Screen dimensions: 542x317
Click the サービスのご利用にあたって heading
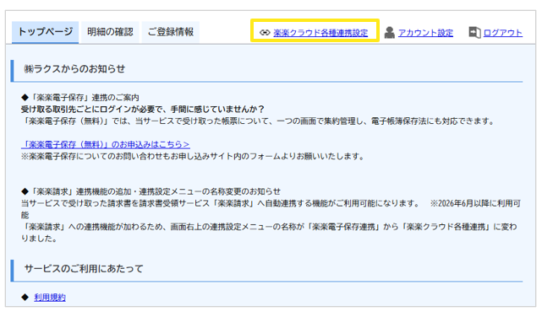(x=84, y=269)
